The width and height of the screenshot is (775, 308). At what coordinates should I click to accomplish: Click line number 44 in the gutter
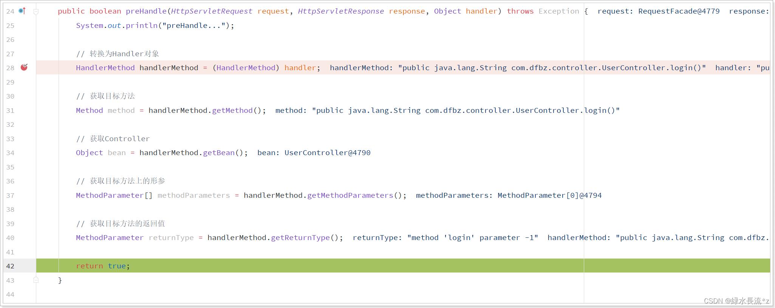tap(10, 294)
